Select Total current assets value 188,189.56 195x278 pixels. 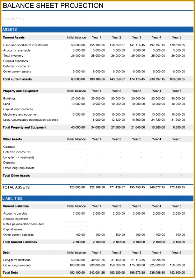point(97,79)
